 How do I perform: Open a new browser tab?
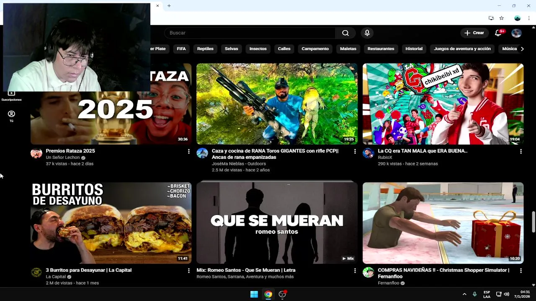(x=169, y=6)
